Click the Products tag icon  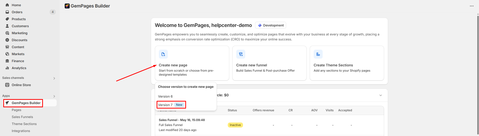coord(7,19)
